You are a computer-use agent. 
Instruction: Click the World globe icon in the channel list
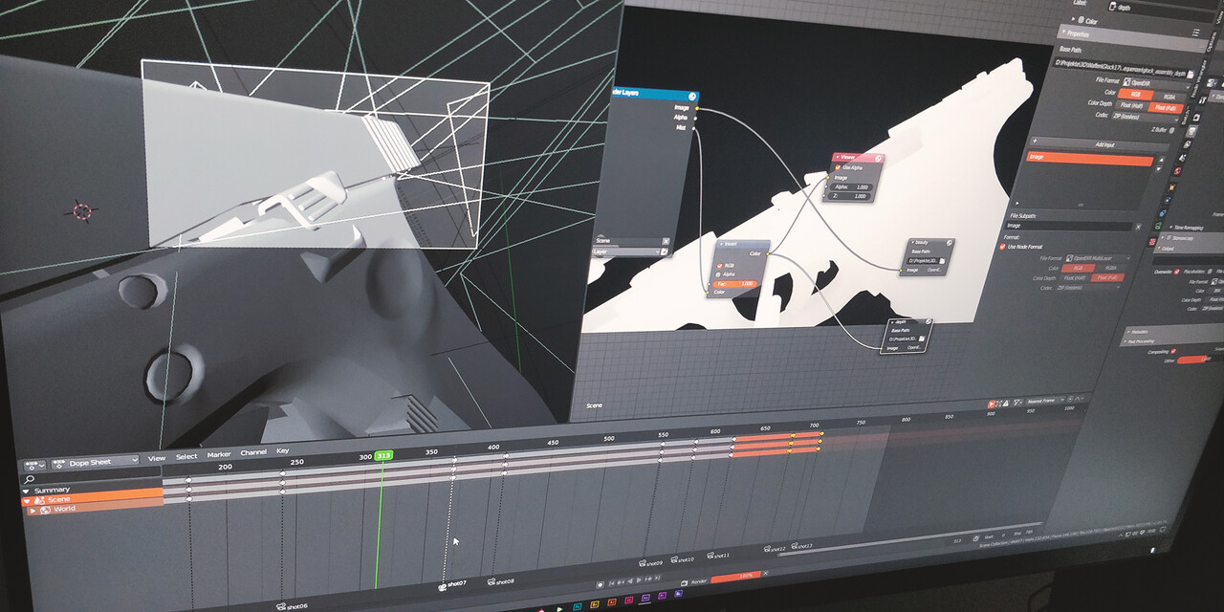[x=45, y=510]
